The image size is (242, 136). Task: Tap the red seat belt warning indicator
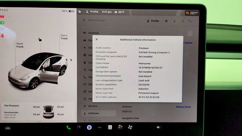click(x=3, y=36)
